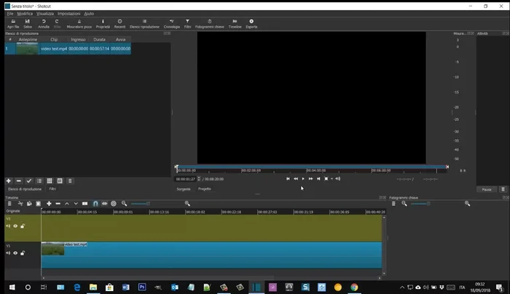Hide track V1 with eye icon
The image size is (510, 294).
15,253
